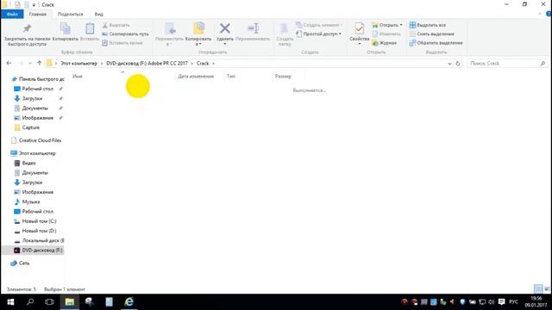Click Вставить ярлык command

click(122, 43)
